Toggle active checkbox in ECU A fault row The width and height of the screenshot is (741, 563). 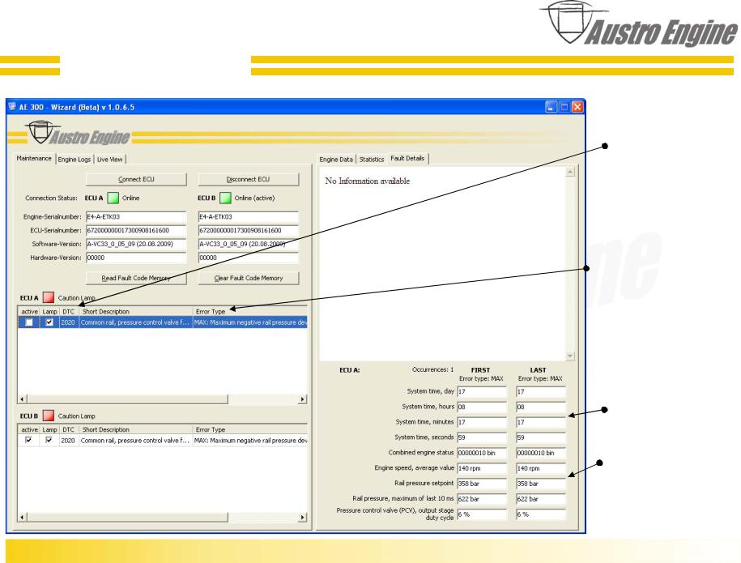[29, 322]
